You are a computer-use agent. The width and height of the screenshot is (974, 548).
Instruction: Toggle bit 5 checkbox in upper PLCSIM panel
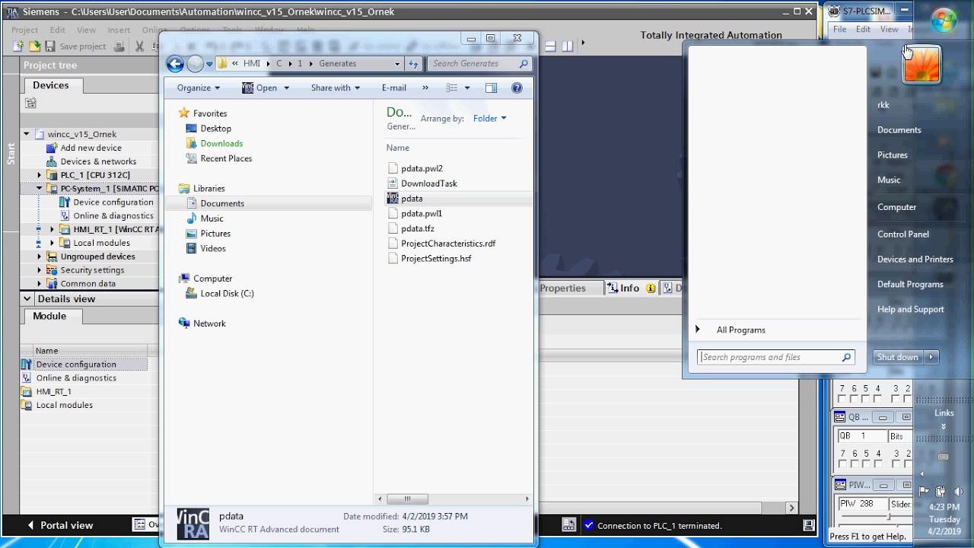click(x=867, y=398)
